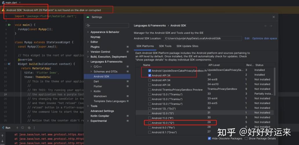Viewport: 299px width, 145px height.
Task: Click the forward arrow in the Settings header
Action: click(271, 26)
